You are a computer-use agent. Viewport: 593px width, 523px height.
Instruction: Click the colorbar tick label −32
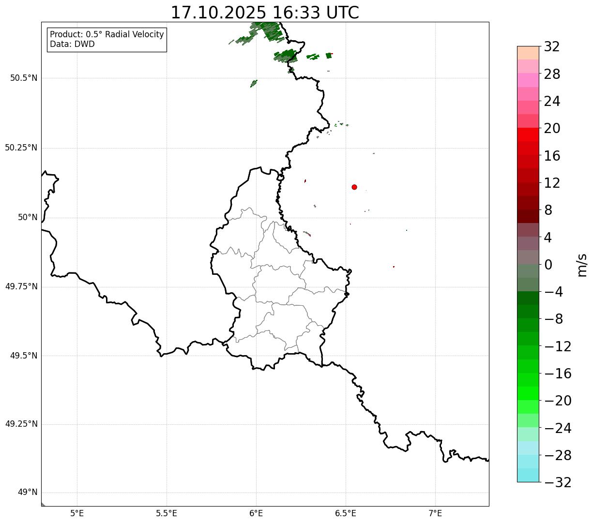coord(558,482)
